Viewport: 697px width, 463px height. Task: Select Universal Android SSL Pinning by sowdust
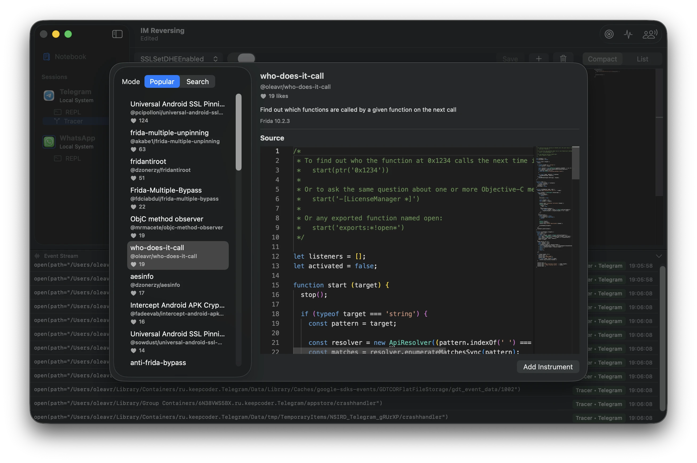tap(178, 342)
